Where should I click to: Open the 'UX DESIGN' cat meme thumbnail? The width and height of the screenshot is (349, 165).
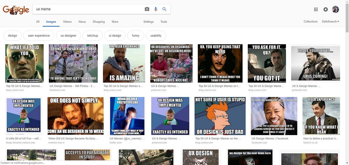coord(201,157)
